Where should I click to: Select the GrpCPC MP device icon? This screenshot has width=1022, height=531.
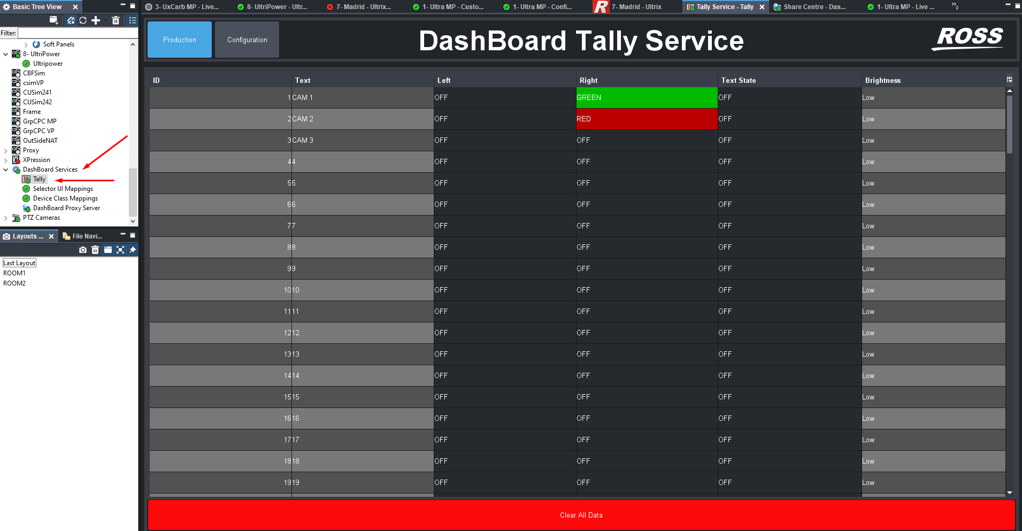coord(16,121)
